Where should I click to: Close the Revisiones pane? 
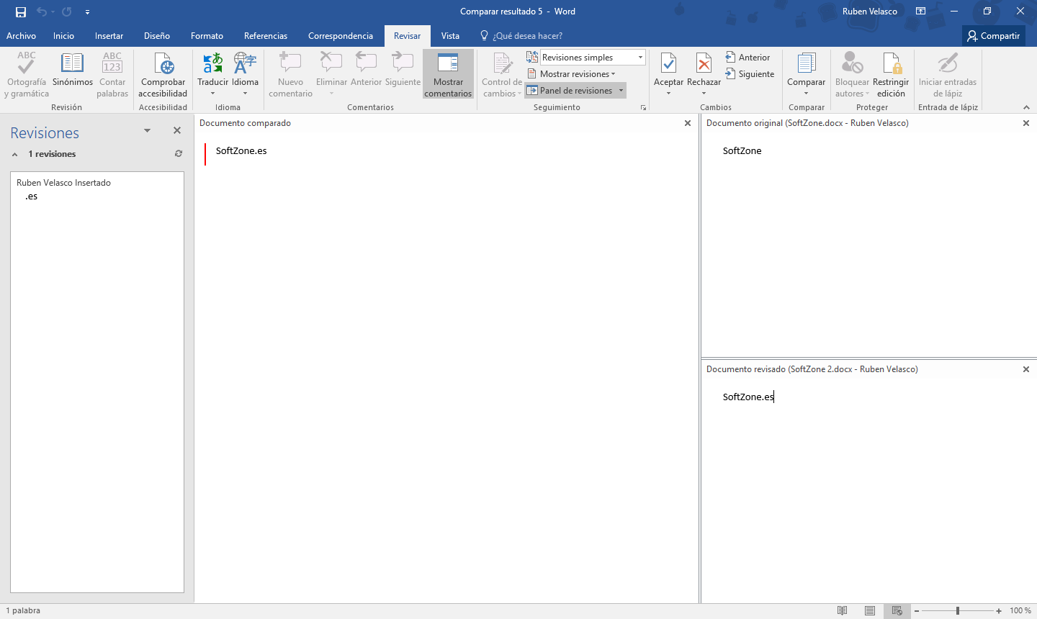(176, 130)
